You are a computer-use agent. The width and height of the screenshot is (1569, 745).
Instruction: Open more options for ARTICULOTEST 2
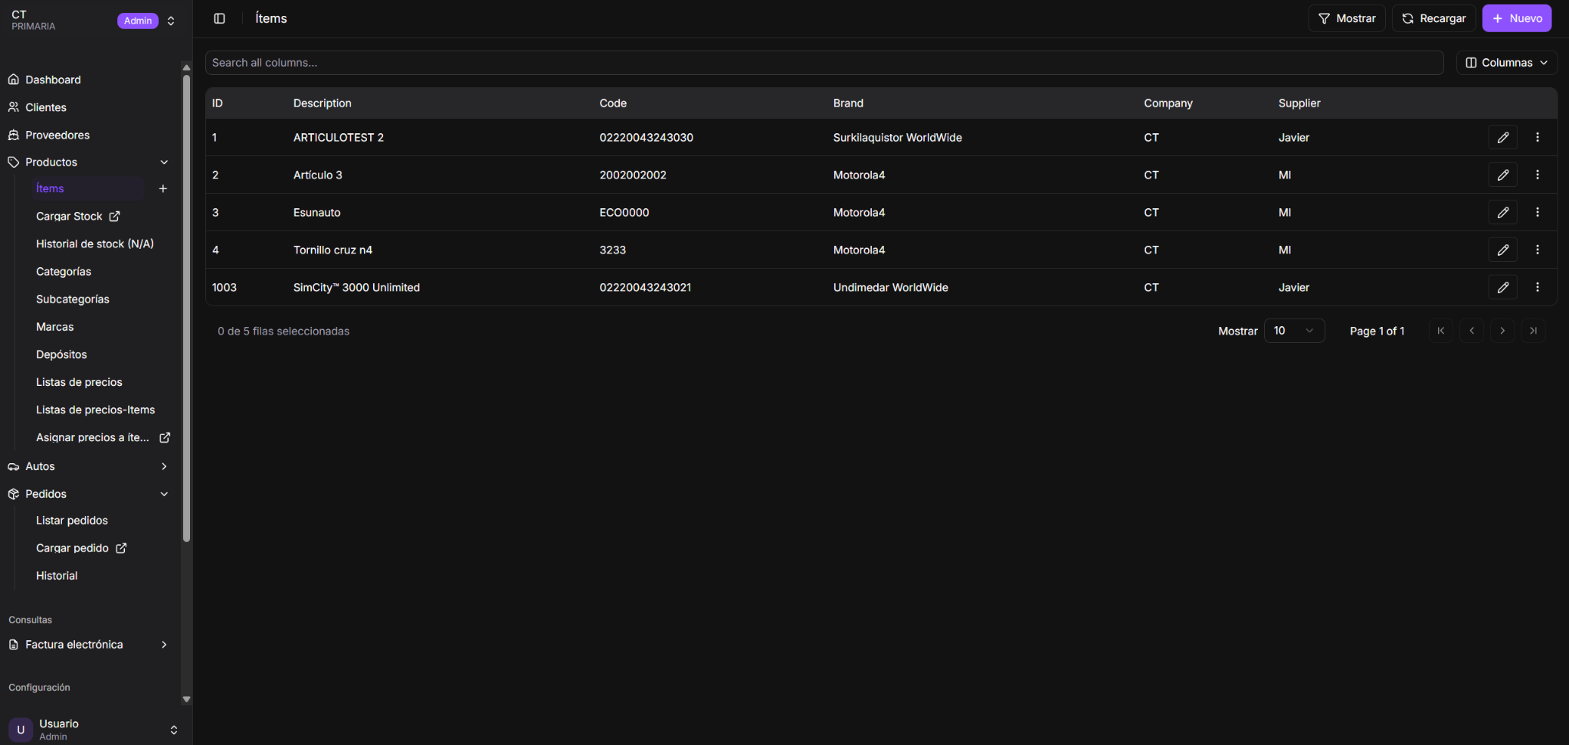[x=1538, y=138]
